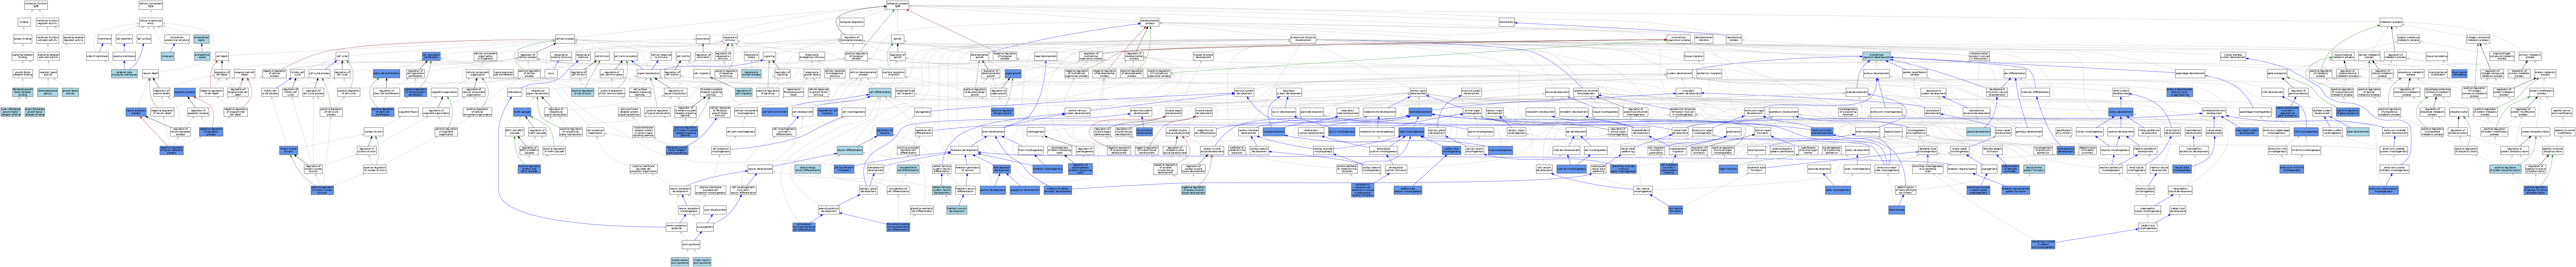2576x267 pixels.
Task: Select the 'extracellular region' node
Action: (x=202, y=39)
